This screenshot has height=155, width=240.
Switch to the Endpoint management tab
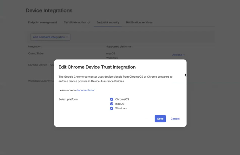[43, 23]
